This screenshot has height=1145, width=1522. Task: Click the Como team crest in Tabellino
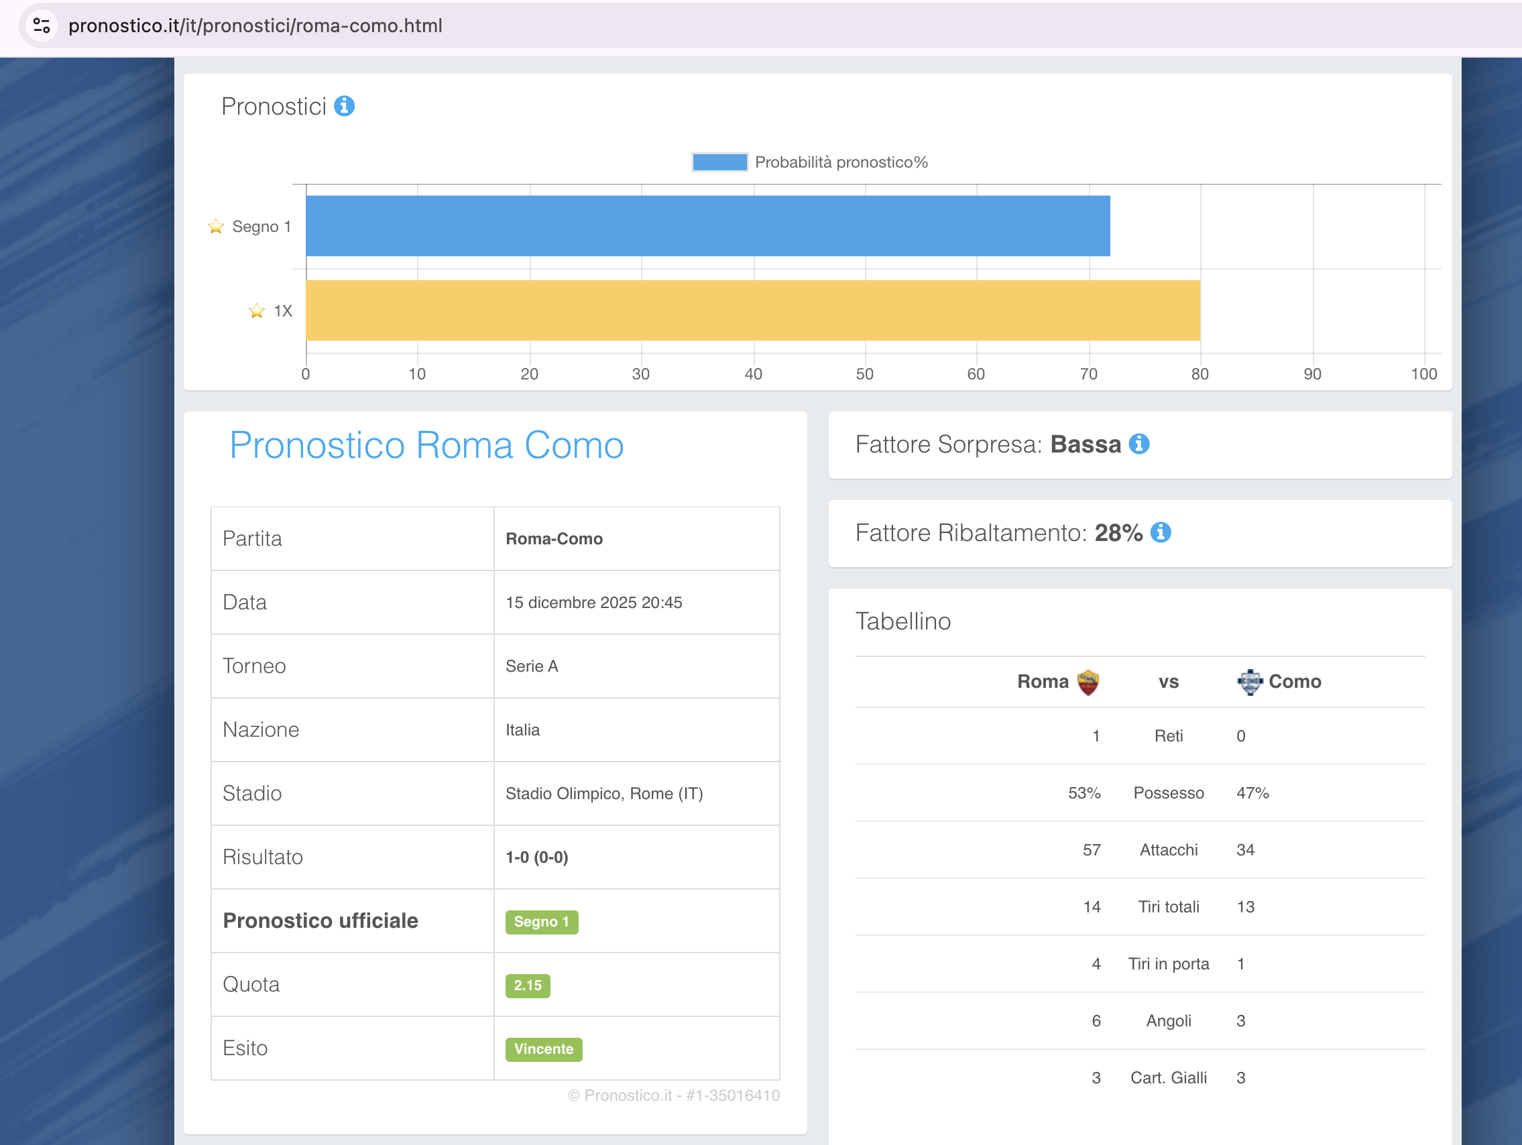coord(1249,682)
